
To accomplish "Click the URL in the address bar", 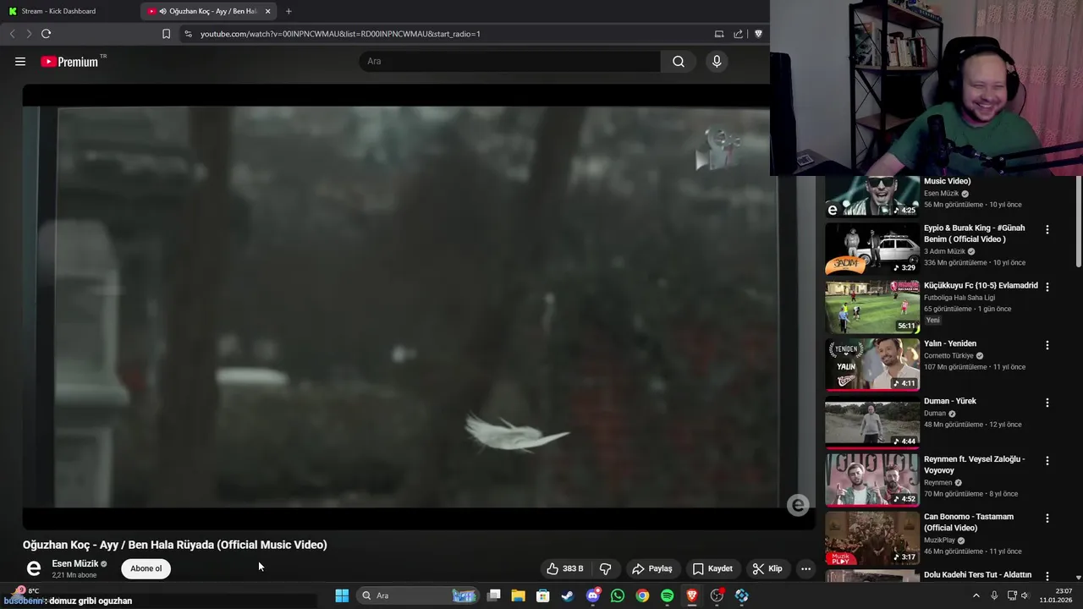I will [x=340, y=34].
